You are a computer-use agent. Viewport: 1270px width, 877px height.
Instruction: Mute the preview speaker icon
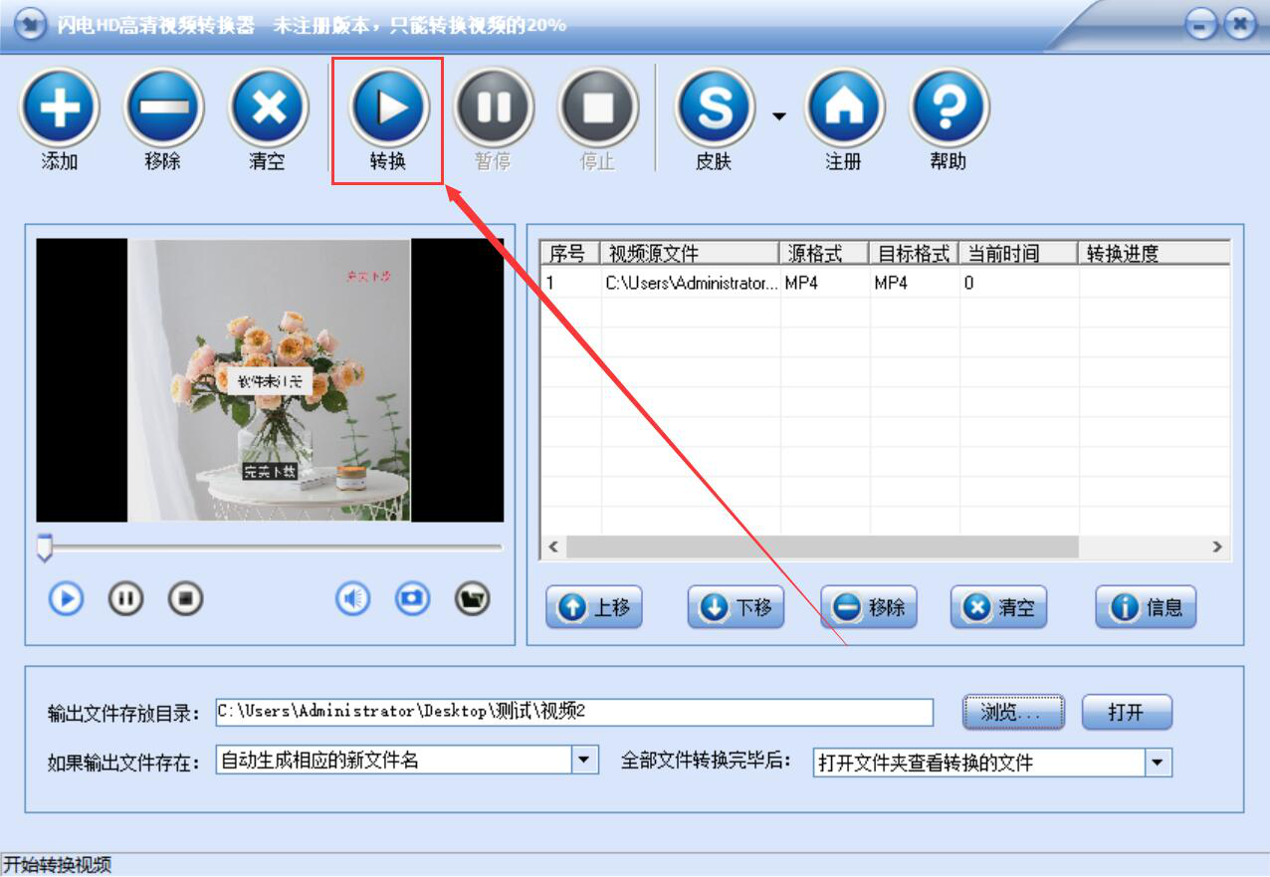[353, 598]
